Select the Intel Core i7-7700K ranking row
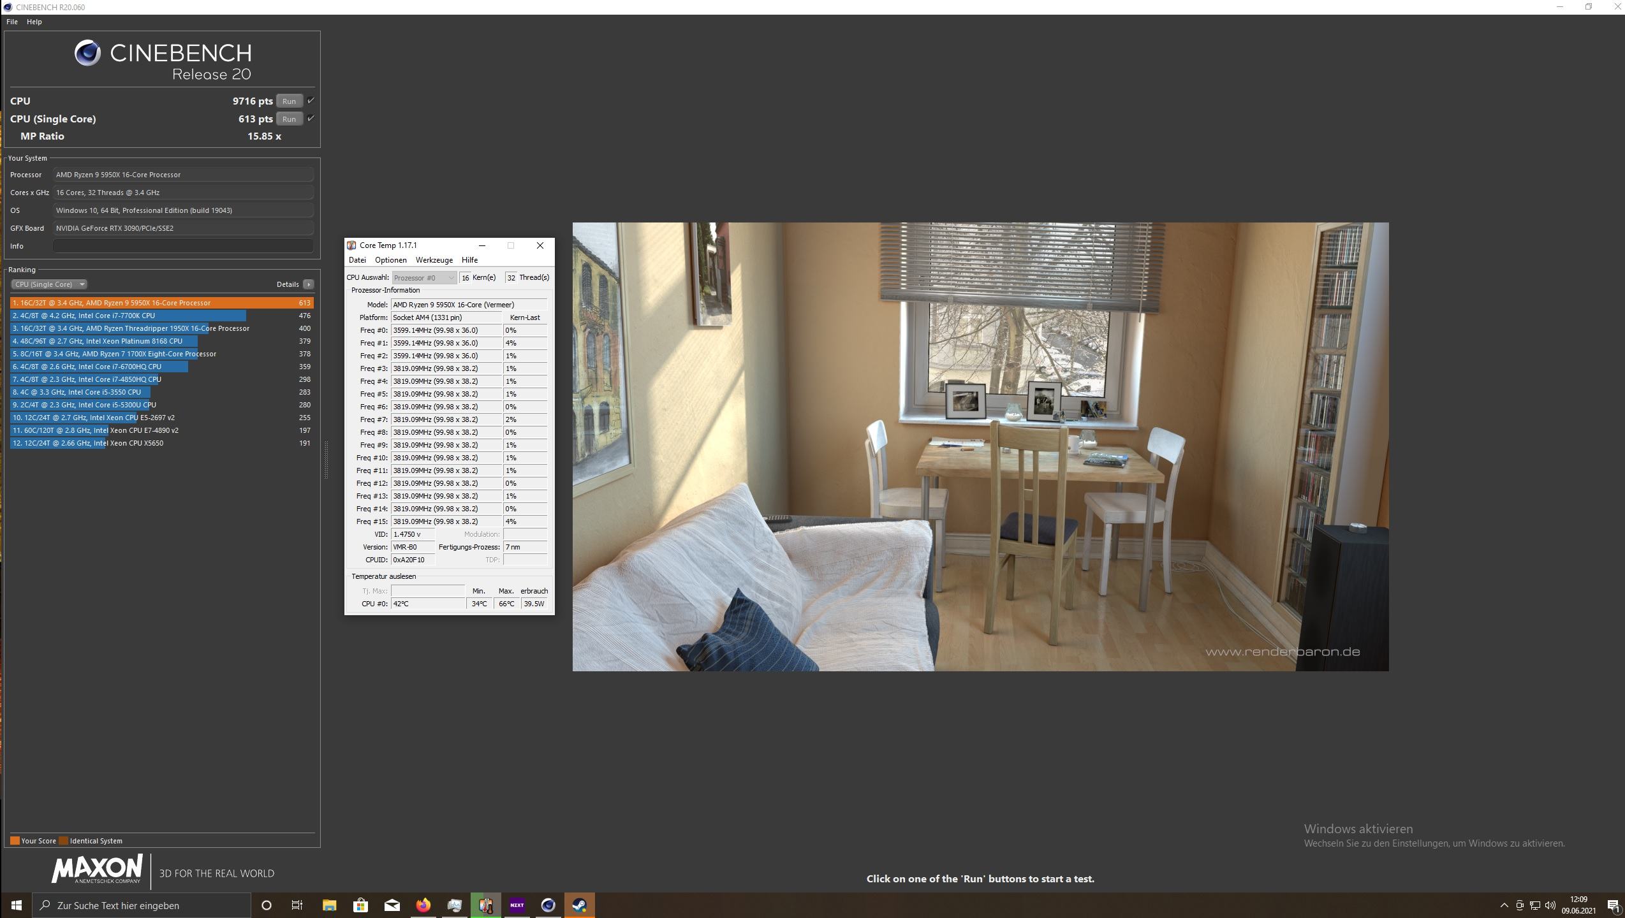 (x=162, y=316)
